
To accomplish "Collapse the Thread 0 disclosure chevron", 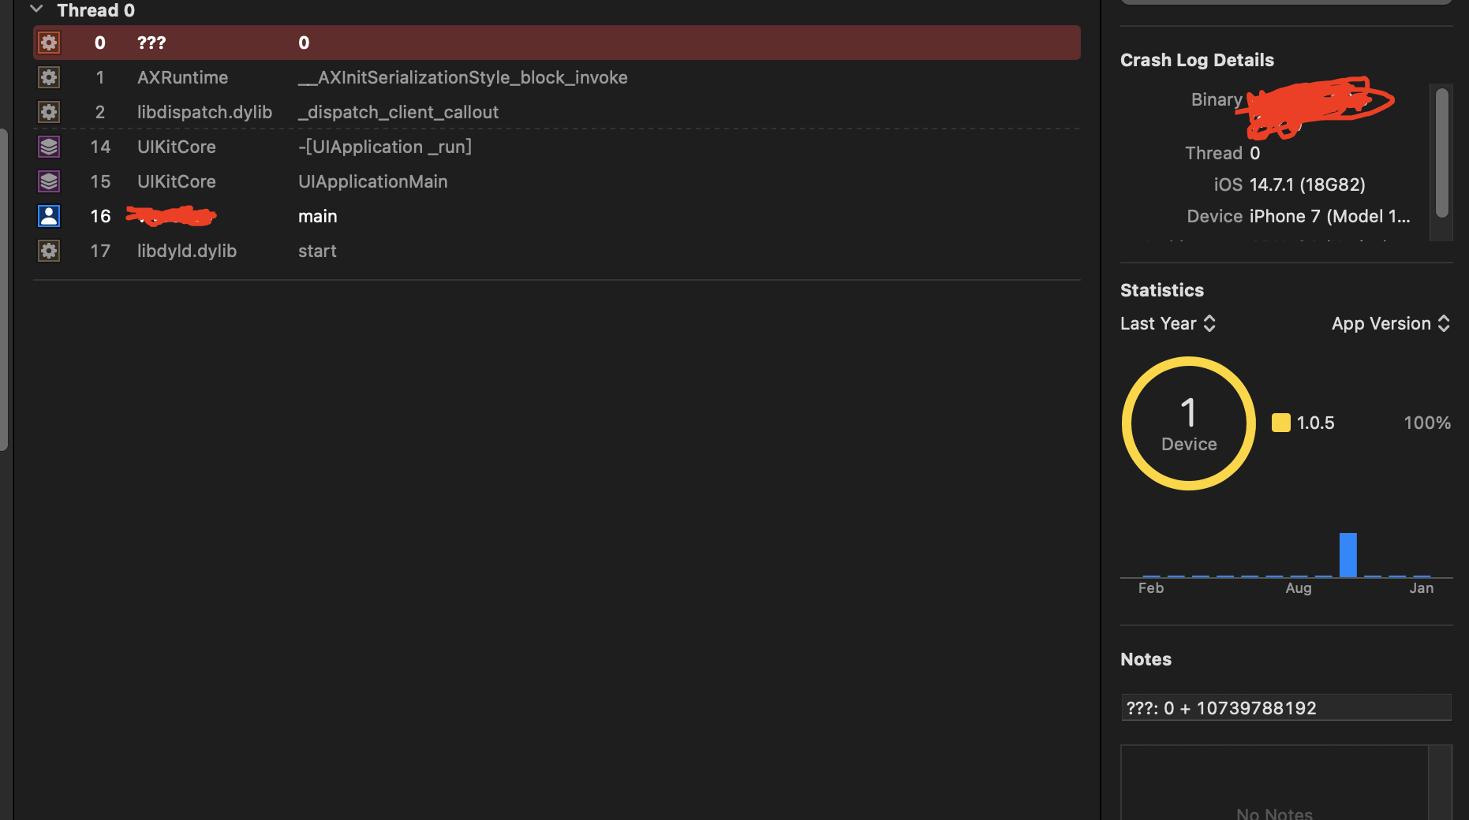I will (x=36, y=9).
